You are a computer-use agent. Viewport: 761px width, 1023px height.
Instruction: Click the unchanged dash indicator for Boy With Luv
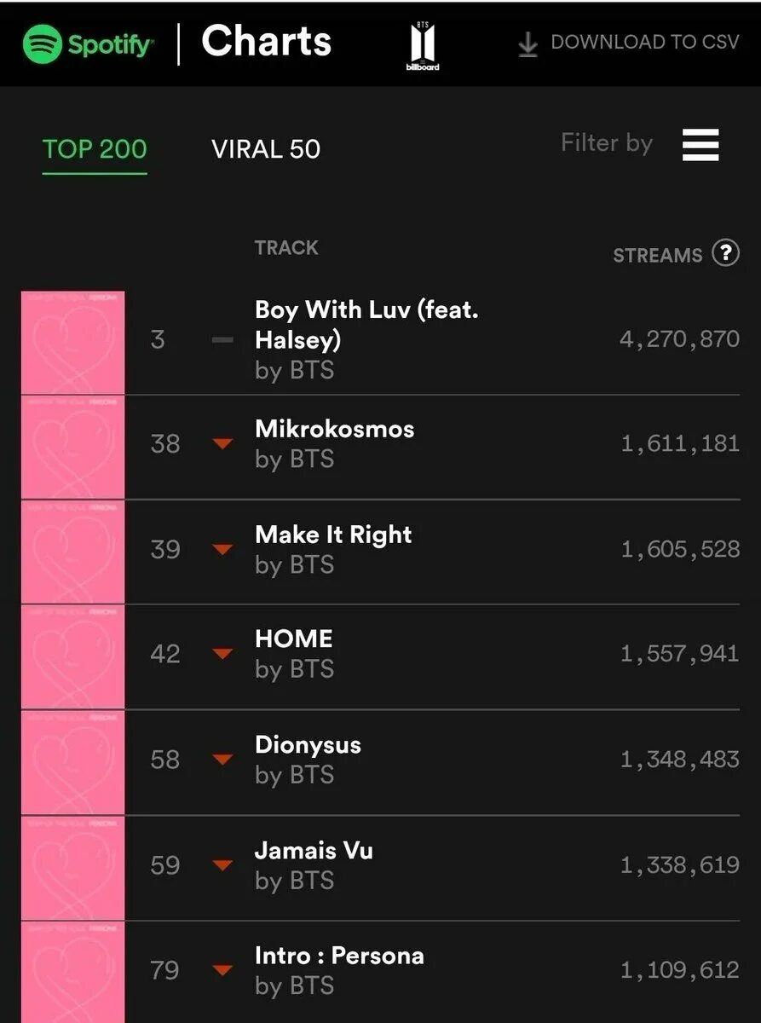click(x=222, y=339)
